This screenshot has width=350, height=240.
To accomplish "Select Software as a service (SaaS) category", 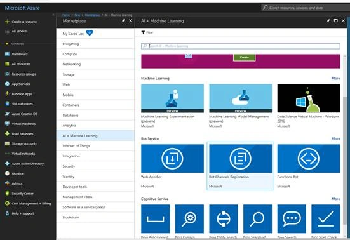I will click(x=95, y=207).
